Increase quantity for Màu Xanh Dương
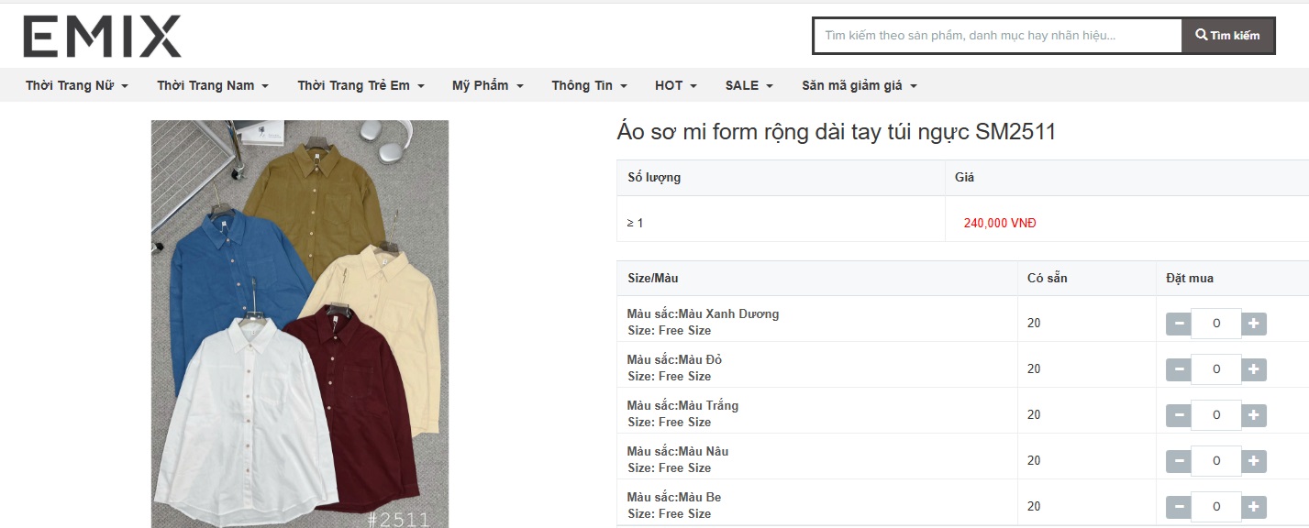The image size is (1309, 528). pos(1254,323)
